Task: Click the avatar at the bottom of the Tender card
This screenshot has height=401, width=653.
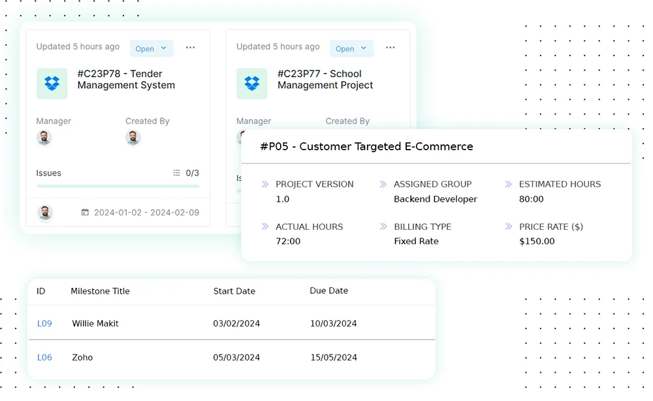Action: 44,212
